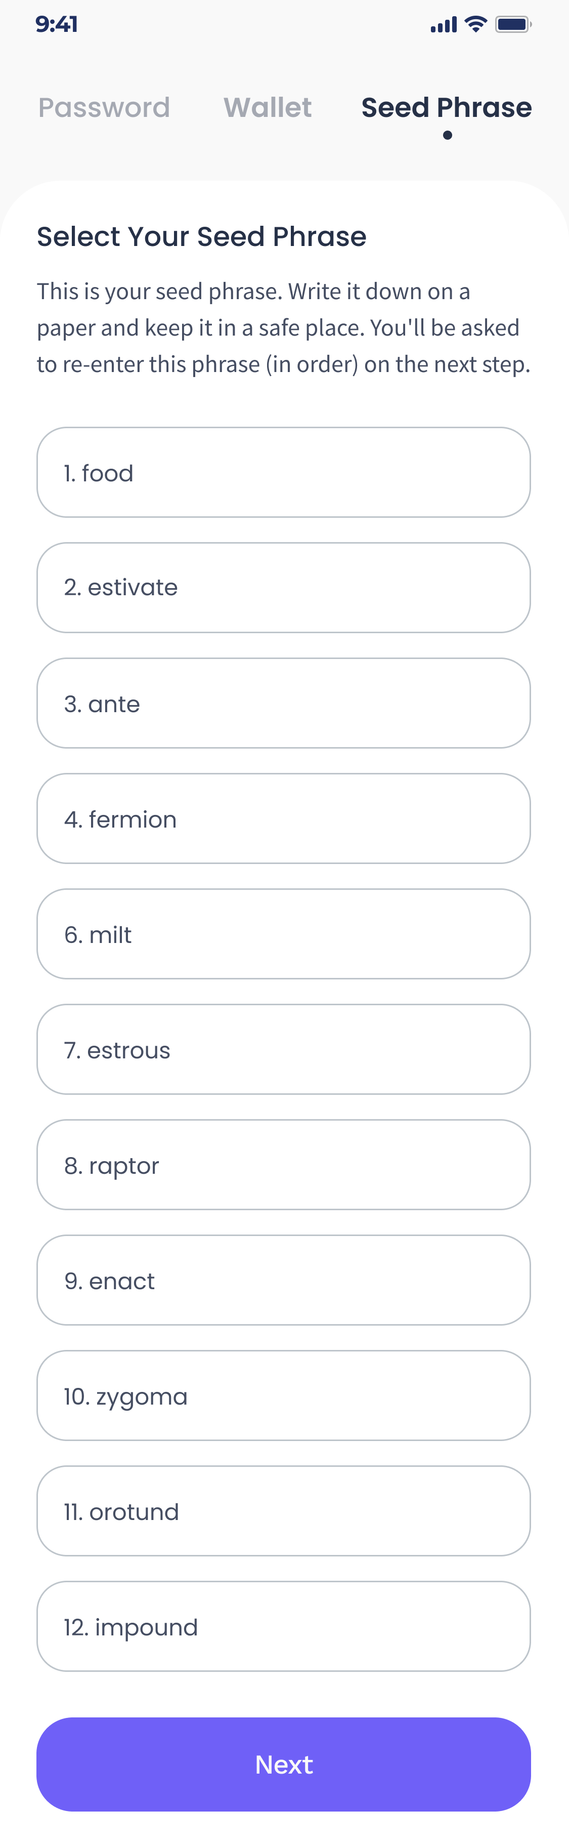569x1848 pixels.
Task: Tap seed word 4 fermion
Action: (284, 818)
